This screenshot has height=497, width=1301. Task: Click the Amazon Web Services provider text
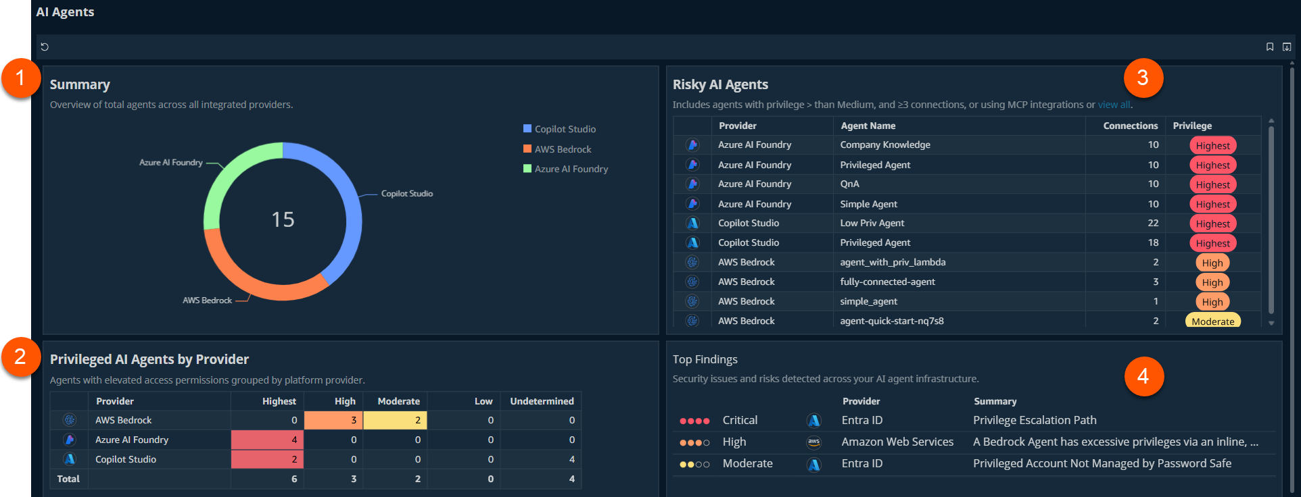[x=897, y=442]
